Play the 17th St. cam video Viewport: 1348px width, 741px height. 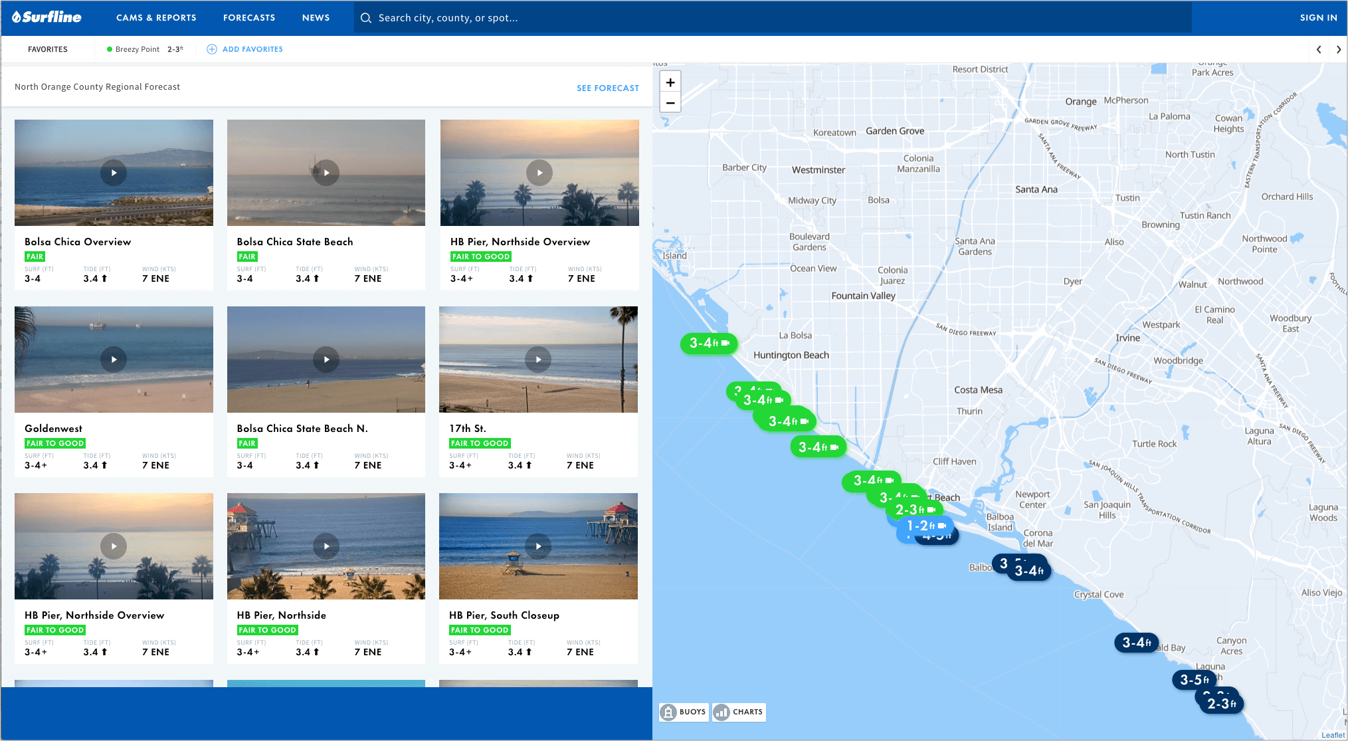click(x=538, y=360)
